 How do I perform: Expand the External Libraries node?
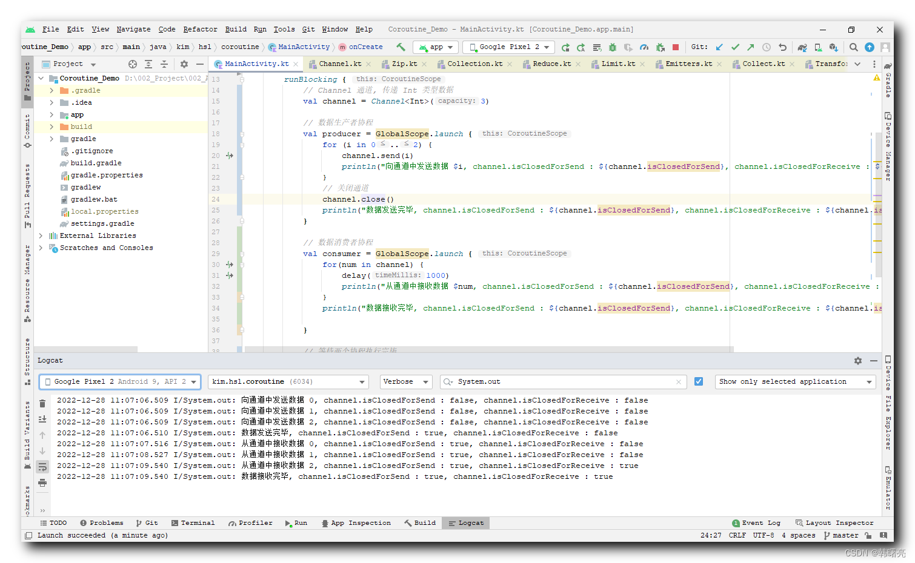tap(41, 235)
